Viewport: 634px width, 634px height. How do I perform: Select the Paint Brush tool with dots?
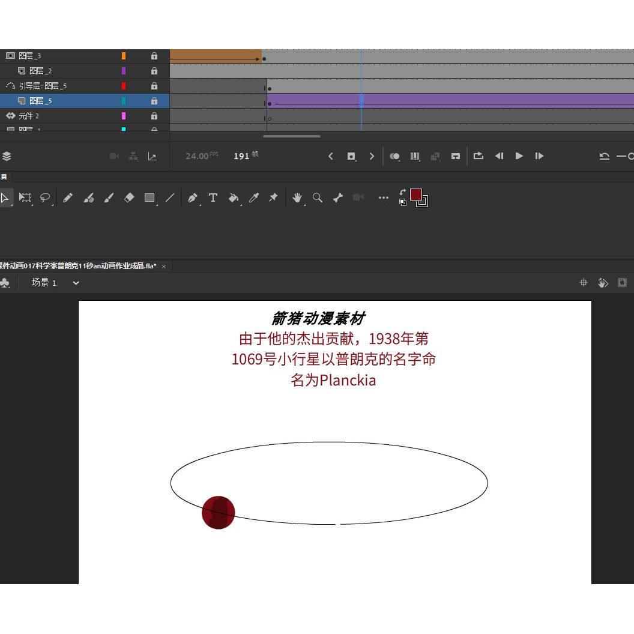[88, 198]
